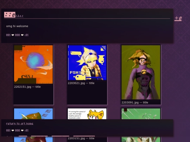Open the -01 link in footer panel
This screenshot has width=190, height=142.
[x=26, y=130]
